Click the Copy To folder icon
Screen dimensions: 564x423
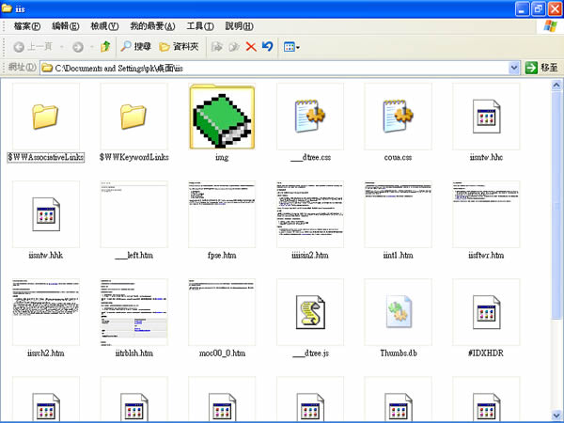pyautogui.click(x=234, y=47)
